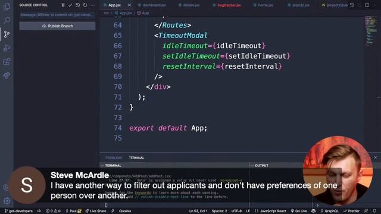Click the sync changes cloud icon in status bar

[x=39, y=211]
